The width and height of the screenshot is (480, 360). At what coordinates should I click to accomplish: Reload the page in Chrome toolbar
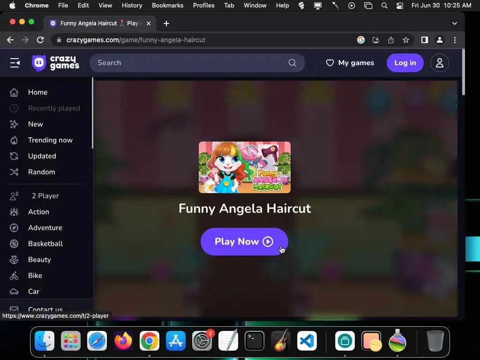(x=40, y=40)
